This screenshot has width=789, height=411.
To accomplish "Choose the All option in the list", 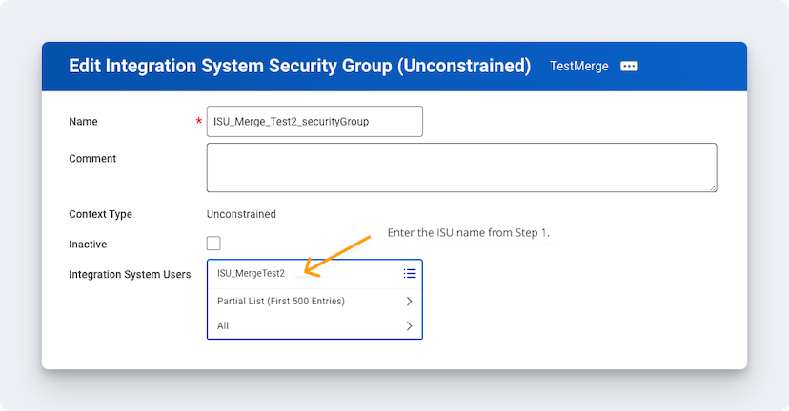I will (x=223, y=326).
